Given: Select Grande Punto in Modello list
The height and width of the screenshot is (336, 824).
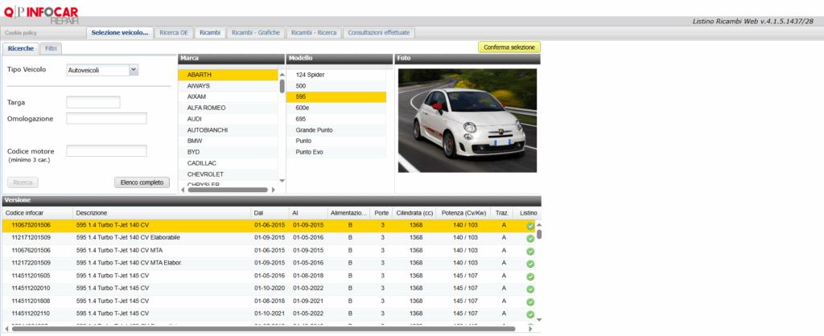Looking at the screenshot, I should (x=336, y=130).
